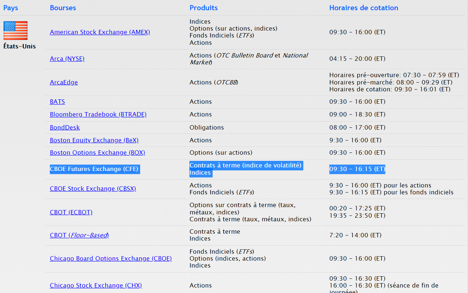Click the highlighted CBOE Futures Exchange (CFE) link
This screenshot has height=293, width=468.
coord(94,169)
